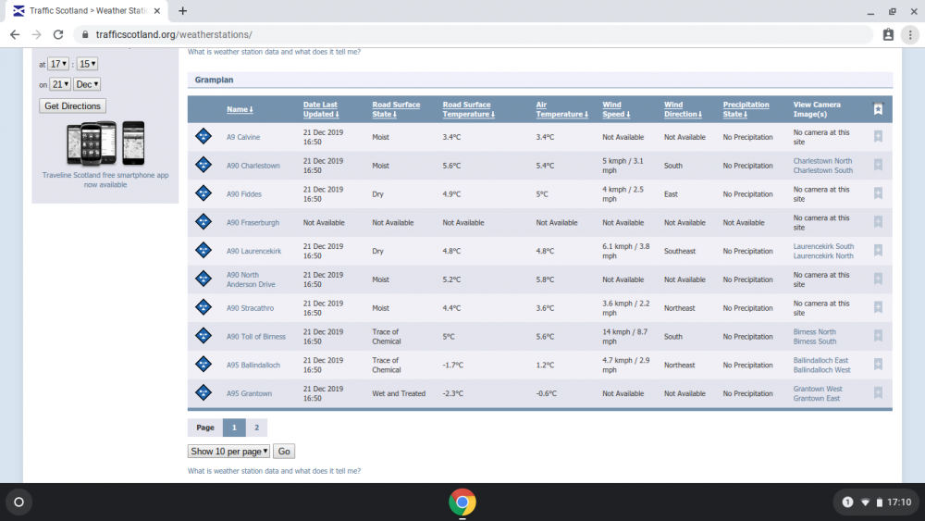Click the A90 Laurencekirk weather station diamond icon
925x521 pixels.
tap(203, 250)
